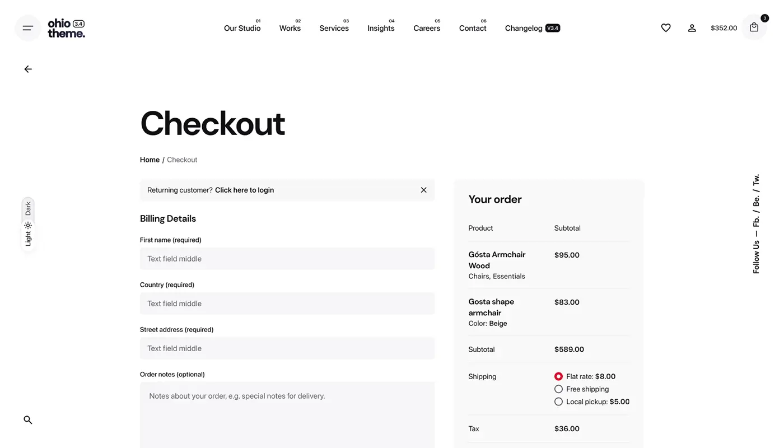Select Free shipping option
This screenshot has width=784, height=448.
point(558,389)
